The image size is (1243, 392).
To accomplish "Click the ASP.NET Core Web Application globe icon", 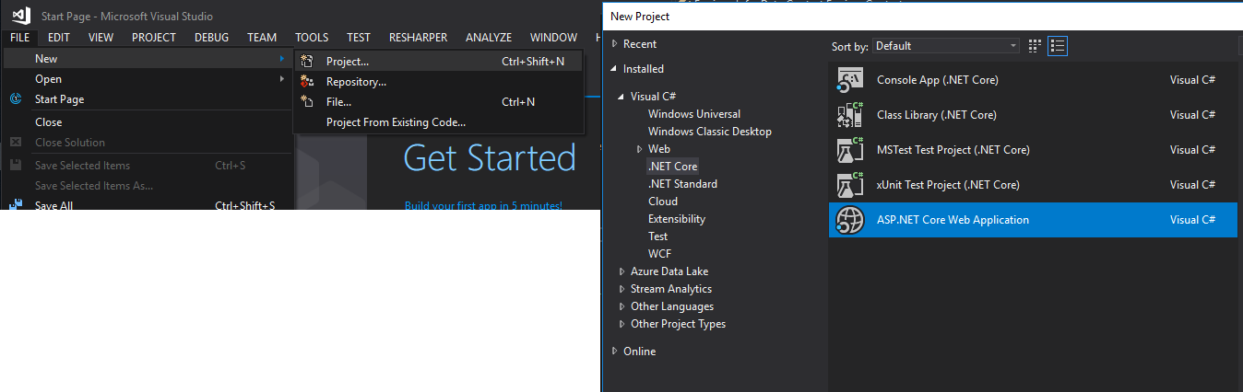I will pos(849,220).
